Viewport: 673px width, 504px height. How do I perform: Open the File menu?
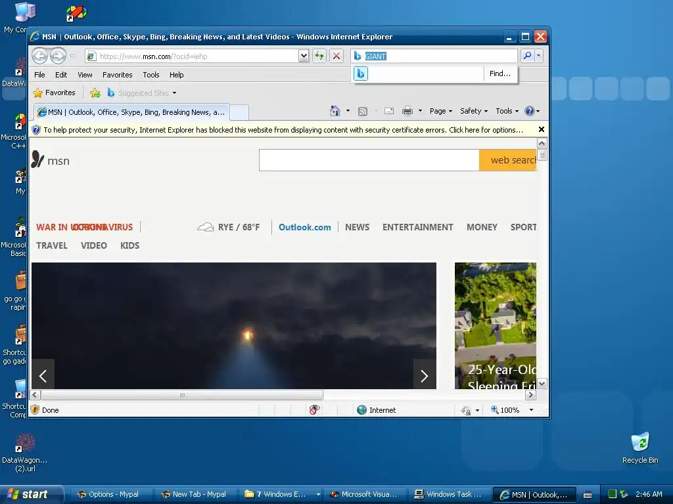point(39,75)
